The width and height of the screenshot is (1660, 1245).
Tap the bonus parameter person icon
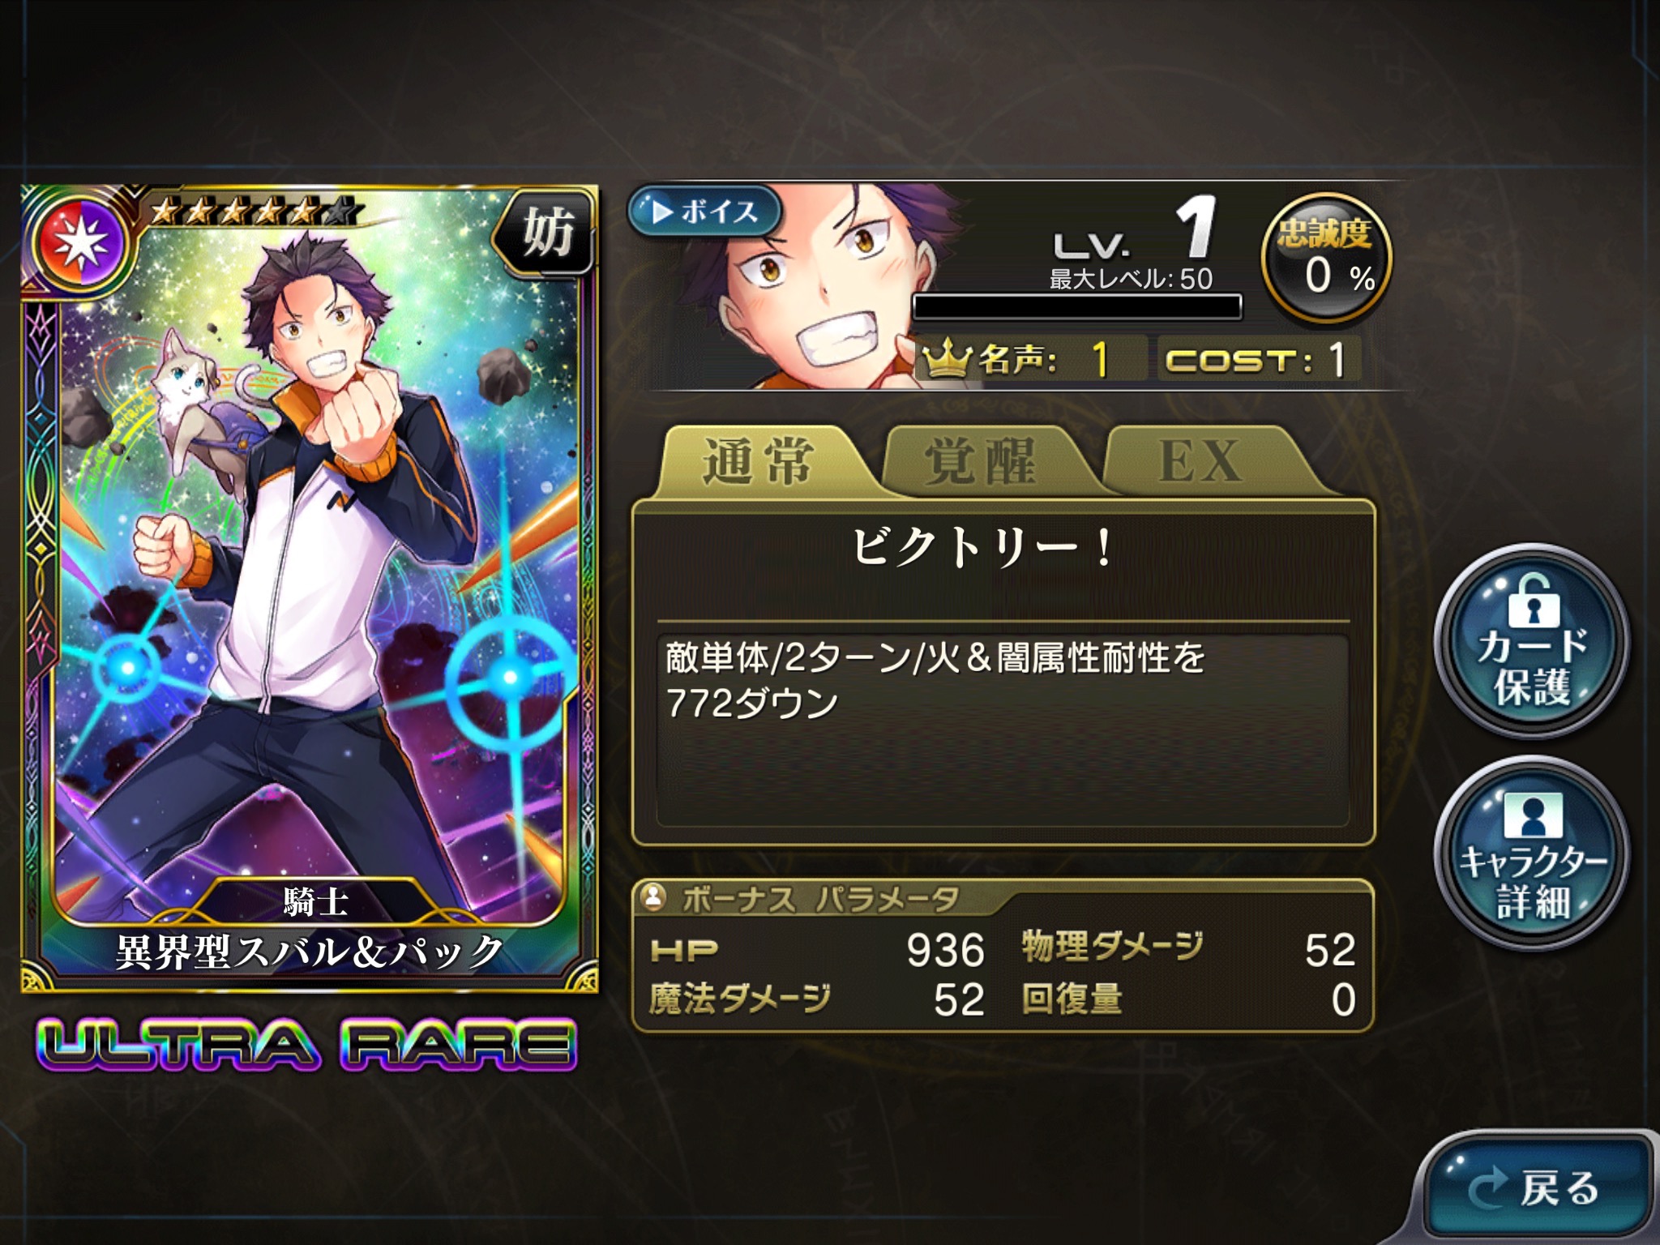click(x=652, y=896)
